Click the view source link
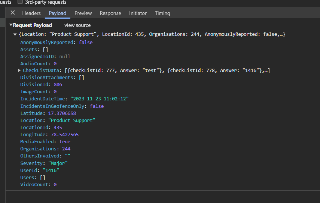Screen dimensions: 320x203 (77, 25)
